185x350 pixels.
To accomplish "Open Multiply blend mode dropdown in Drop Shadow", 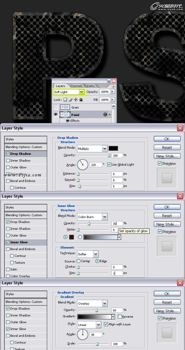I will pyautogui.click(x=105, y=148).
